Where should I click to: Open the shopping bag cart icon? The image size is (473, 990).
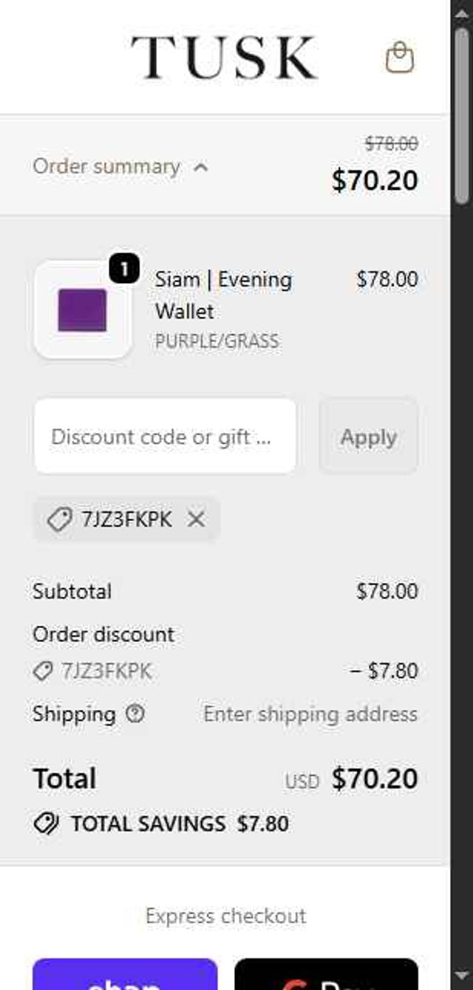[x=400, y=57]
